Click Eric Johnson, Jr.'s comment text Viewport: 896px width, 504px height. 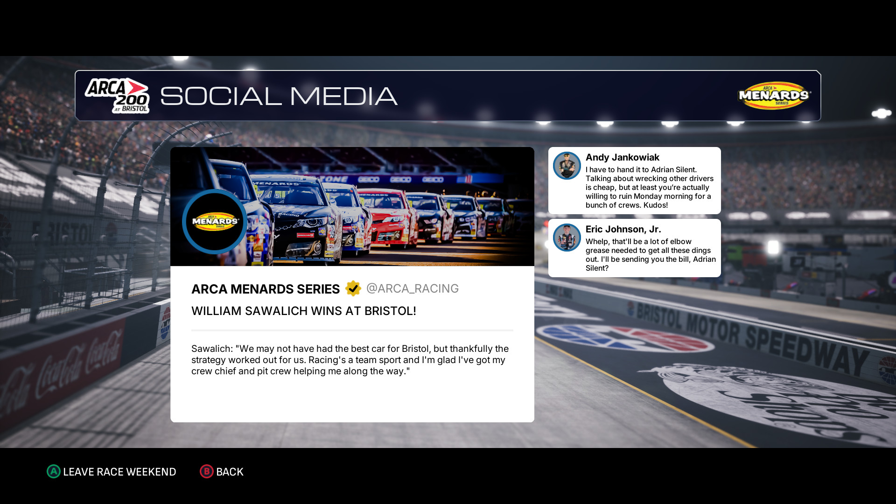650,254
